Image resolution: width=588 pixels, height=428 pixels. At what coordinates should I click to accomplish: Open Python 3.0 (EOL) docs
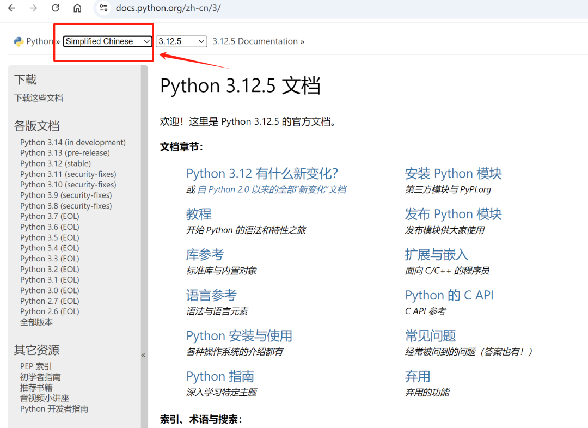pos(50,290)
